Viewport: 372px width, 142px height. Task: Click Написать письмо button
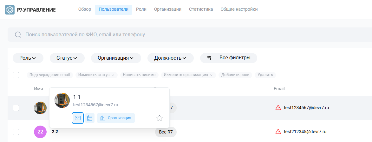139,75
